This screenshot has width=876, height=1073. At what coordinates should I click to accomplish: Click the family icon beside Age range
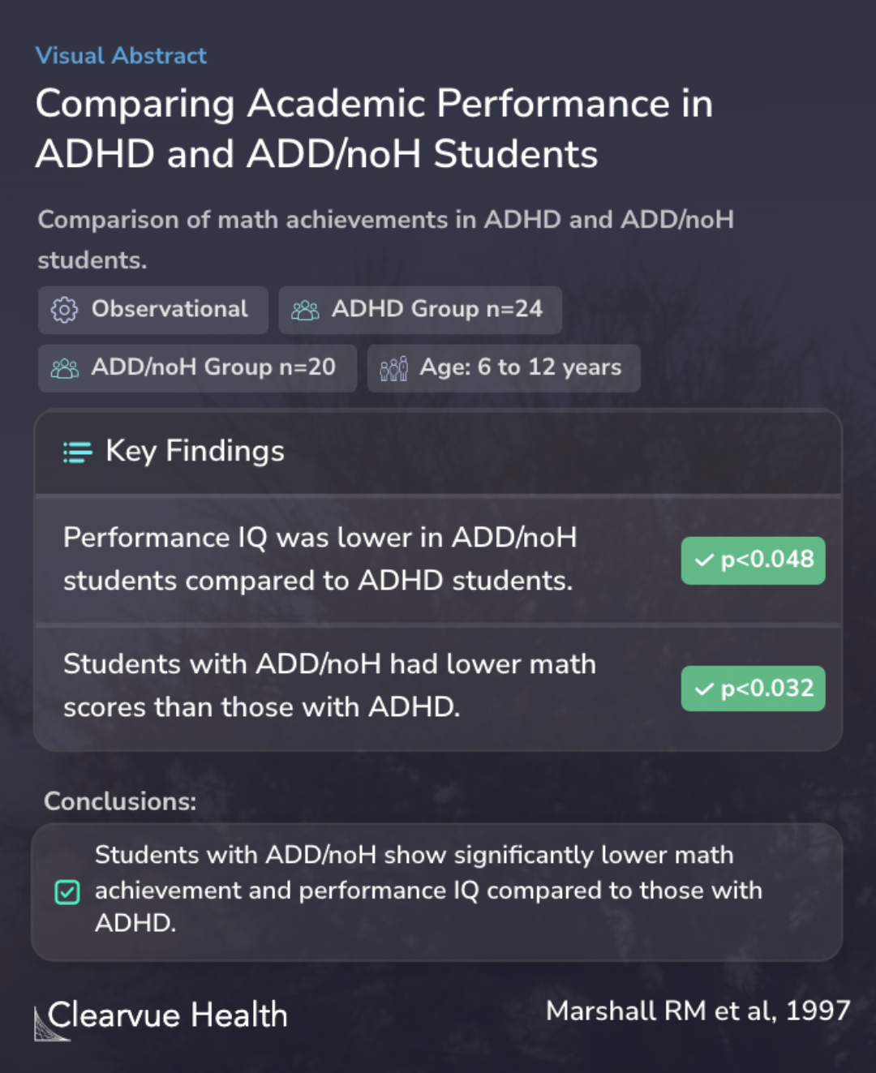394,368
